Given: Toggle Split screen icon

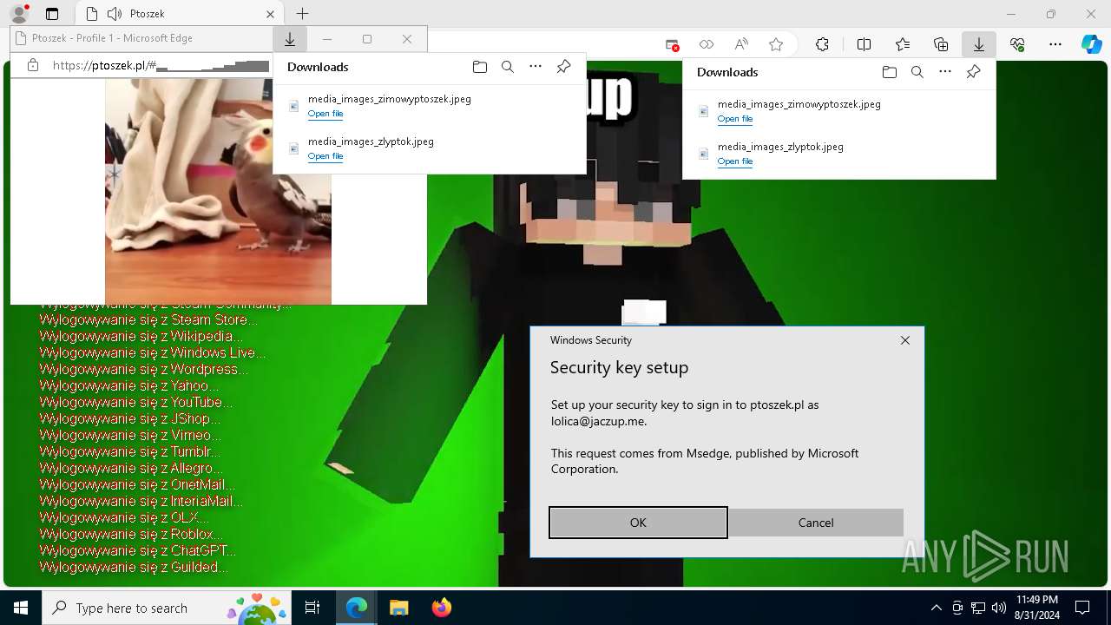Looking at the screenshot, I should 864,44.
